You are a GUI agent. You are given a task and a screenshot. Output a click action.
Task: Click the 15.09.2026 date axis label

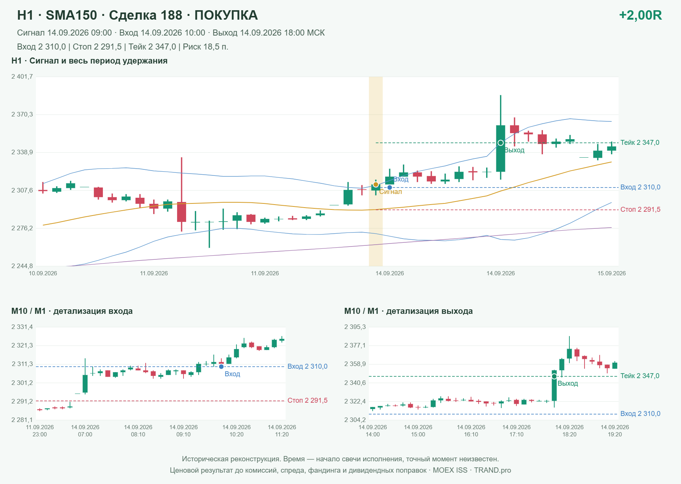point(611,273)
